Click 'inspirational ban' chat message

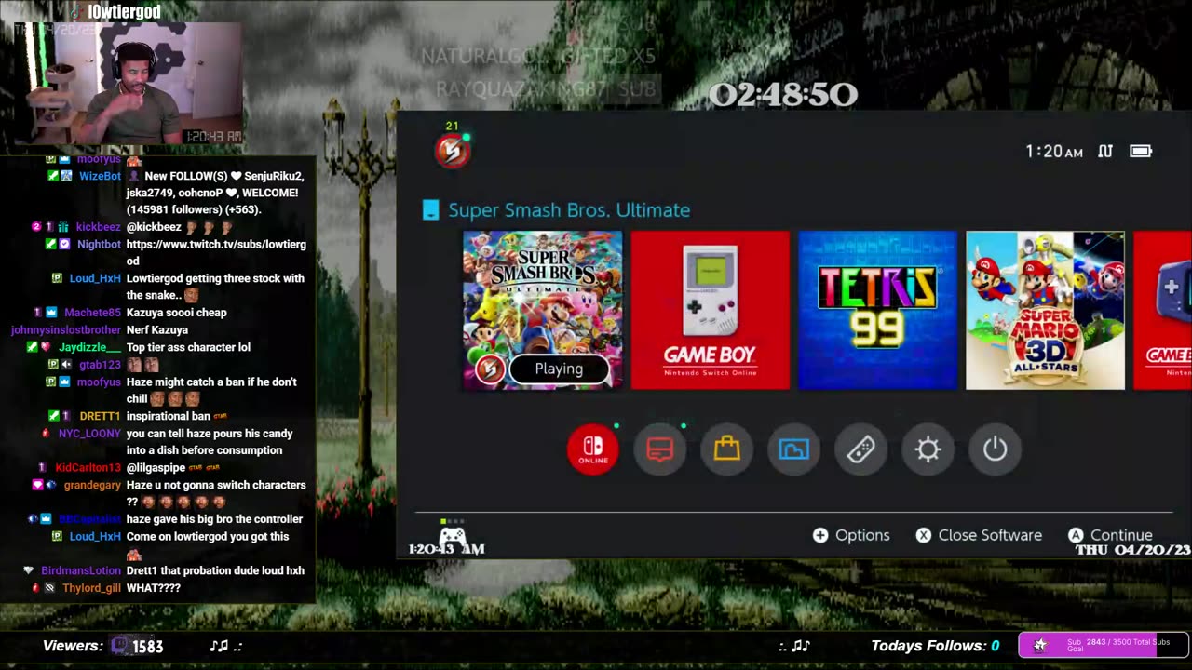click(169, 416)
